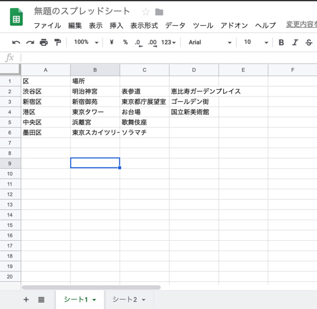Undo the last action
The image size is (317, 309).
point(16,42)
